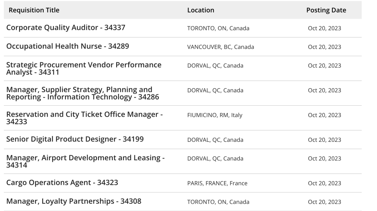377x211 pixels.
Task: Open Manager, Supplier Strategy, Planning and Reporting job
Action: (82, 93)
